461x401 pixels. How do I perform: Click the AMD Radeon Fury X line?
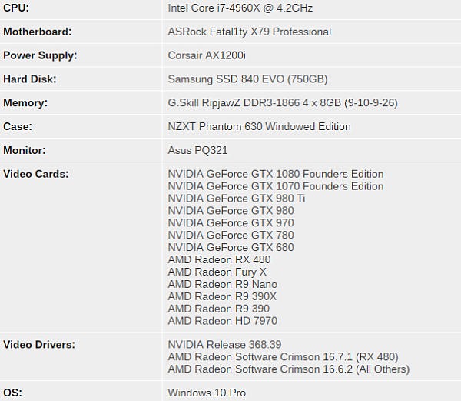[x=217, y=272]
